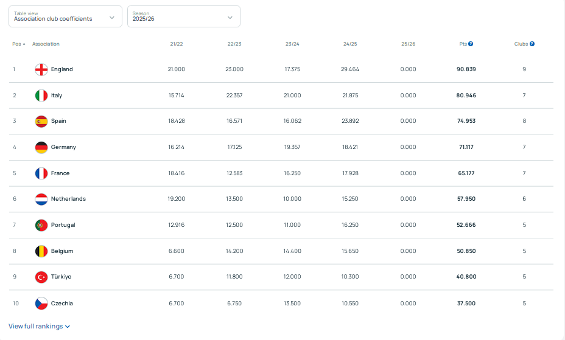Click the Germany flag icon
Viewport: 565px width, 340px height.
tap(41, 147)
